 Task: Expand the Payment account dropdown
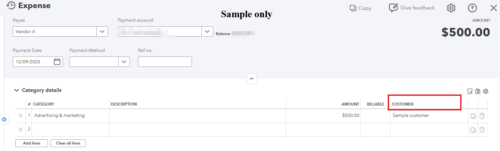207,31
